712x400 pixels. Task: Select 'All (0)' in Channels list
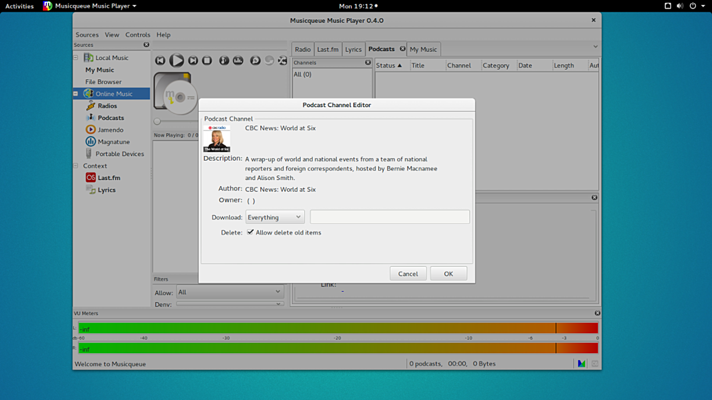pyautogui.click(x=302, y=75)
